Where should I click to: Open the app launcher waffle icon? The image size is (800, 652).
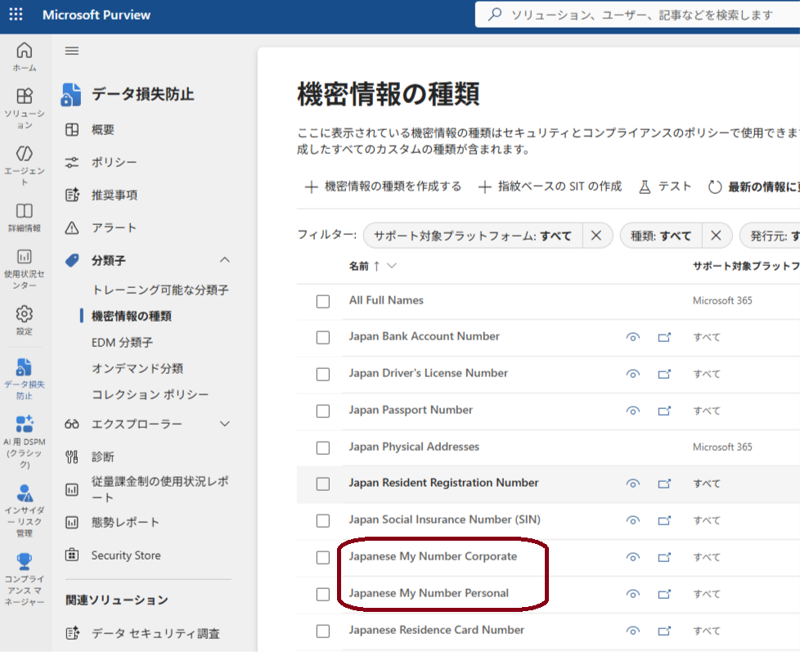(x=16, y=14)
